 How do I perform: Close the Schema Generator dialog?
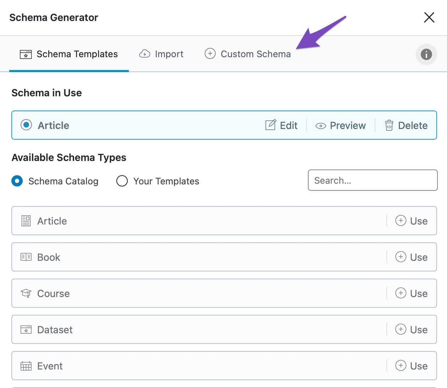tap(429, 17)
